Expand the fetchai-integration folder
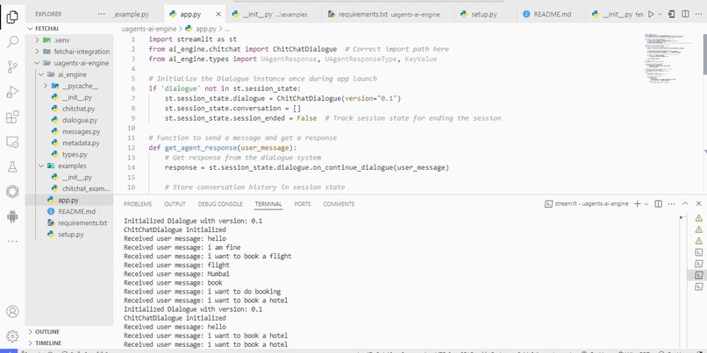Viewport: 707px width, 353px height. point(68,52)
